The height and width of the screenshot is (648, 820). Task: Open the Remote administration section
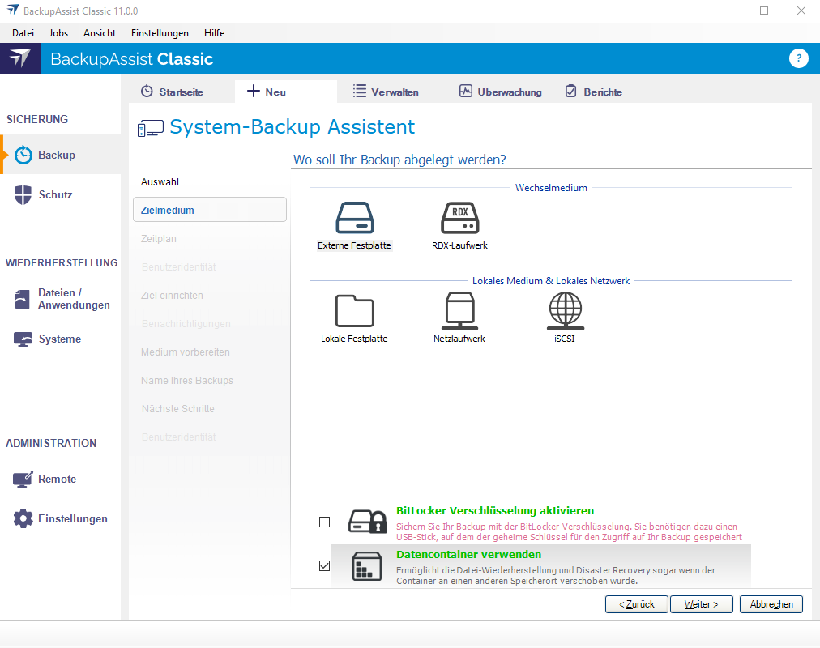tap(57, 479)
